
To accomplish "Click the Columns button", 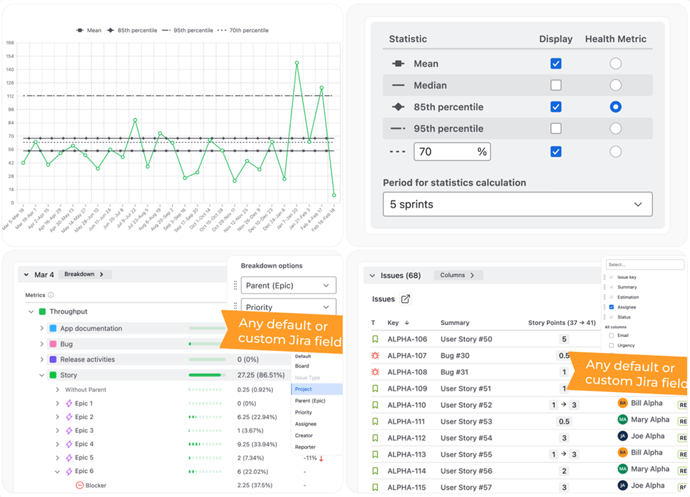I will (458, 275).
